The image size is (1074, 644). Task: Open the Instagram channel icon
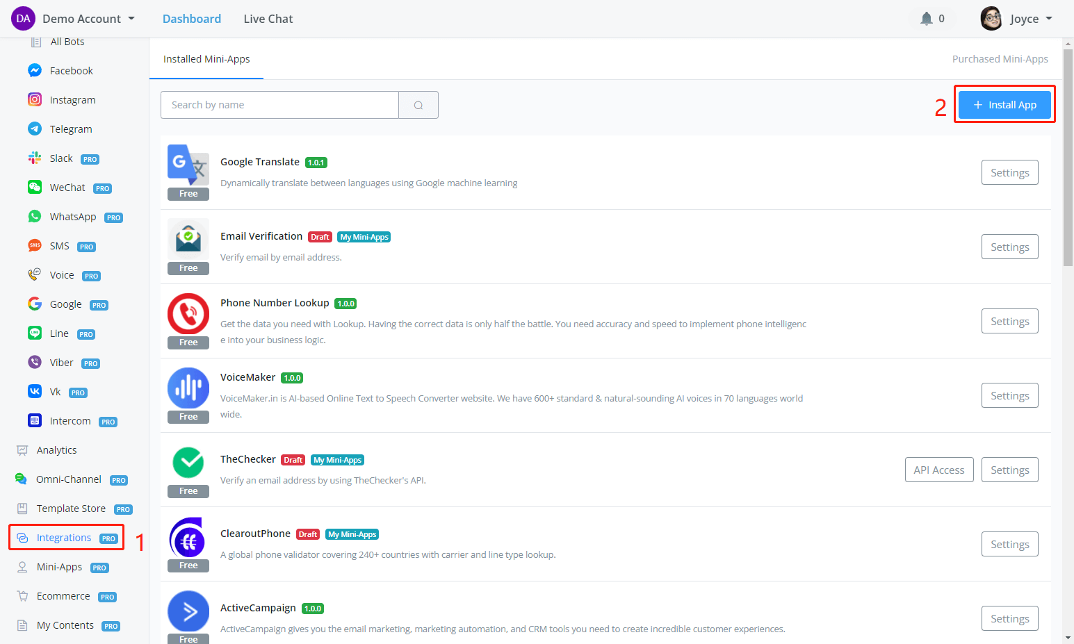35,99
